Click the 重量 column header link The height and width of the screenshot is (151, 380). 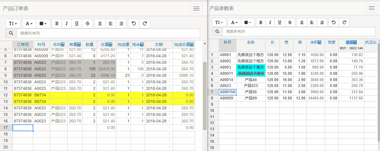349,42
